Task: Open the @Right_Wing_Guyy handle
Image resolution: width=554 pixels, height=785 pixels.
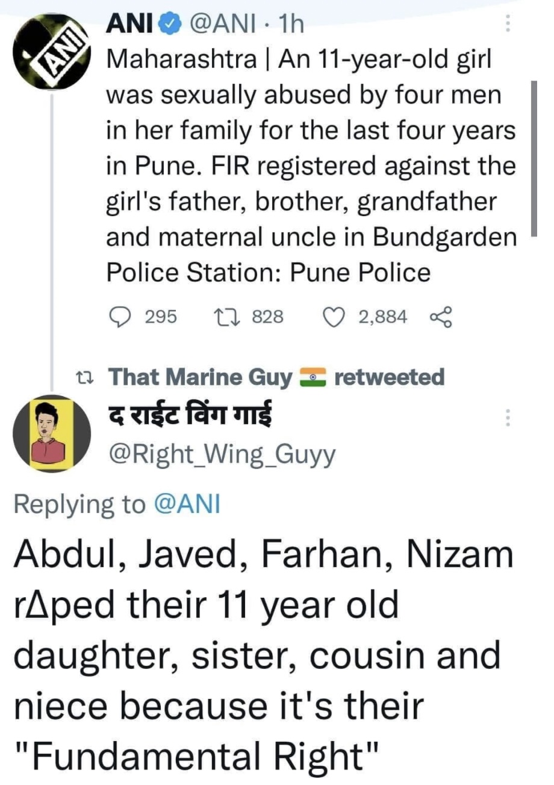Action: click(x=221, y=456)
